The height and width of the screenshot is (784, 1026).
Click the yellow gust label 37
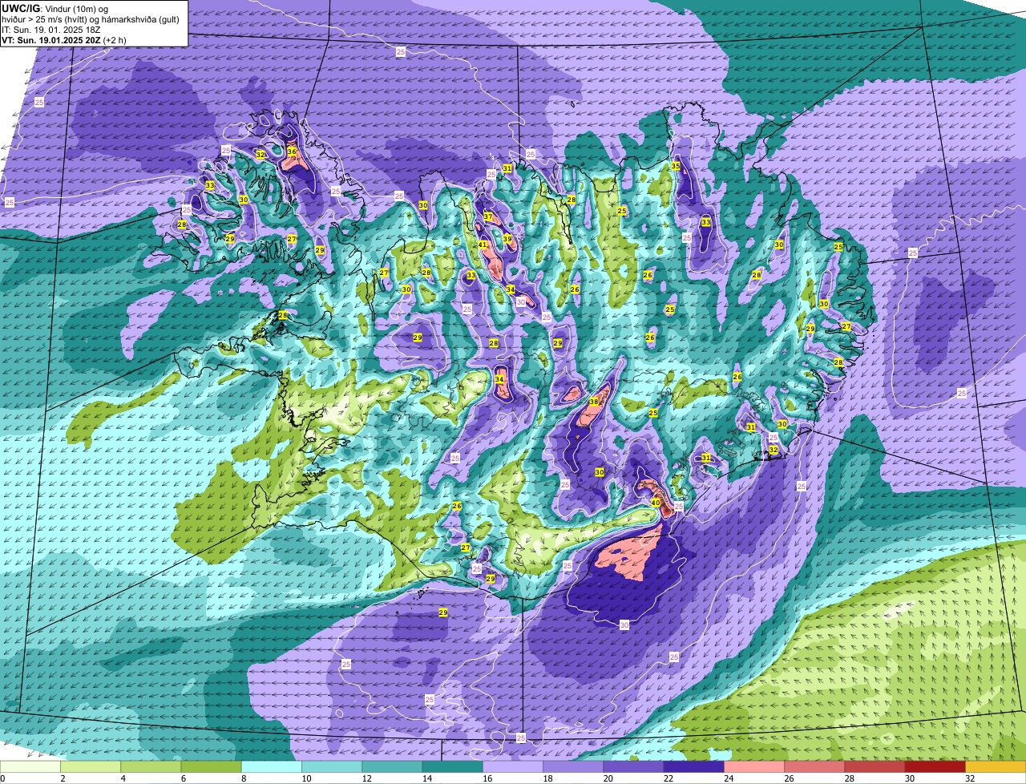(487, 217)
